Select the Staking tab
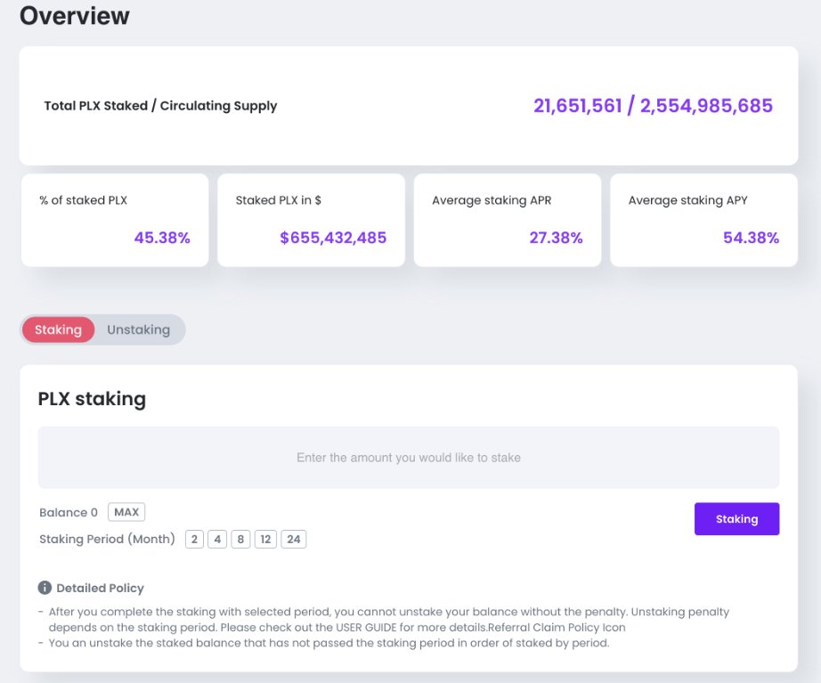This screenshot has width=821, height=683. [x=58, y=329]
